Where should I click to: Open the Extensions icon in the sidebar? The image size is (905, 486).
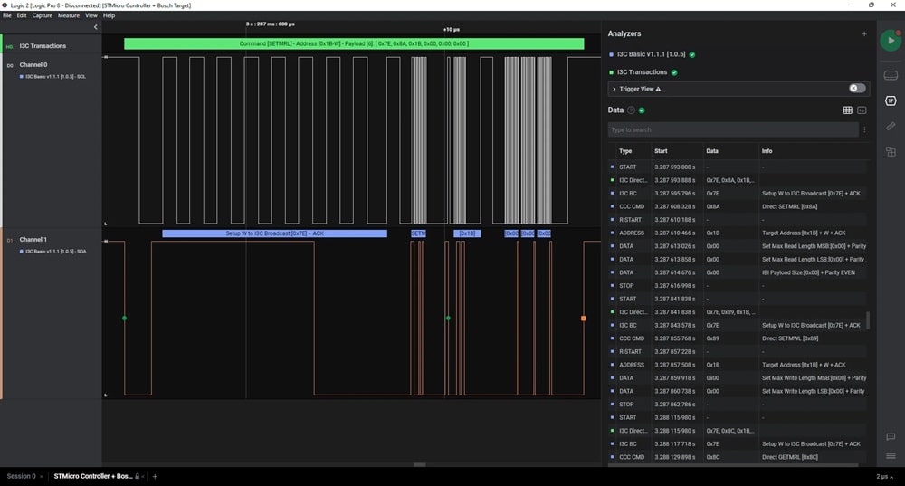[x=891, y=151]
